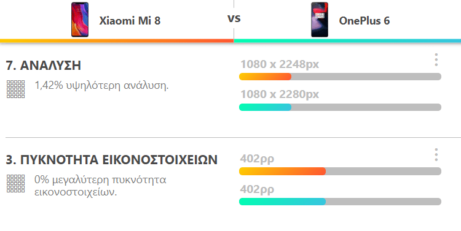Click the 1,42% υψηλότερη ανάλυση description
The width and height of the screenshot is (461, 231).
pos(101,86)
